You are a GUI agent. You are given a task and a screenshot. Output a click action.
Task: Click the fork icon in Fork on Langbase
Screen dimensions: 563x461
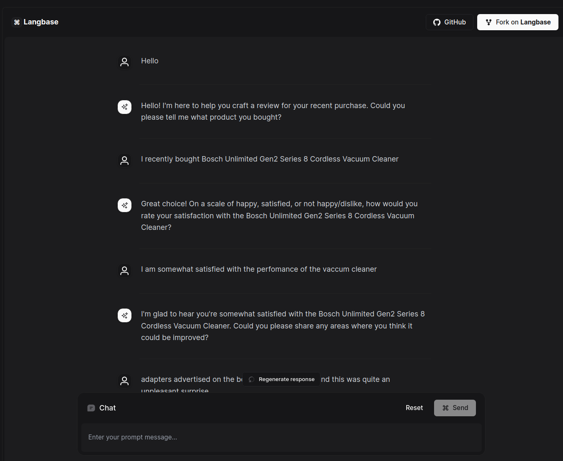[x=488, y=22]
